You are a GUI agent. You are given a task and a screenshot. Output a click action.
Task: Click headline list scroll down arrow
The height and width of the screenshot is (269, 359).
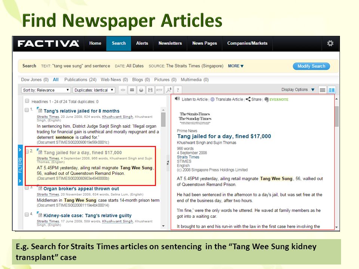(163, 226)
